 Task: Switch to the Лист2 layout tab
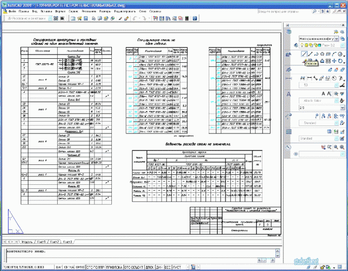(55, 242)
